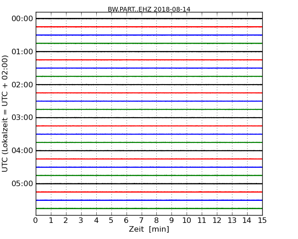Screen dimensions: 298x239
Task: Choose the 05:00 y-axis tick label
Action: [22, 184]
